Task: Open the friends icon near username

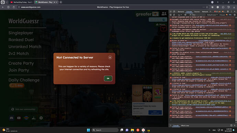Action: click(x=164, y=14)
